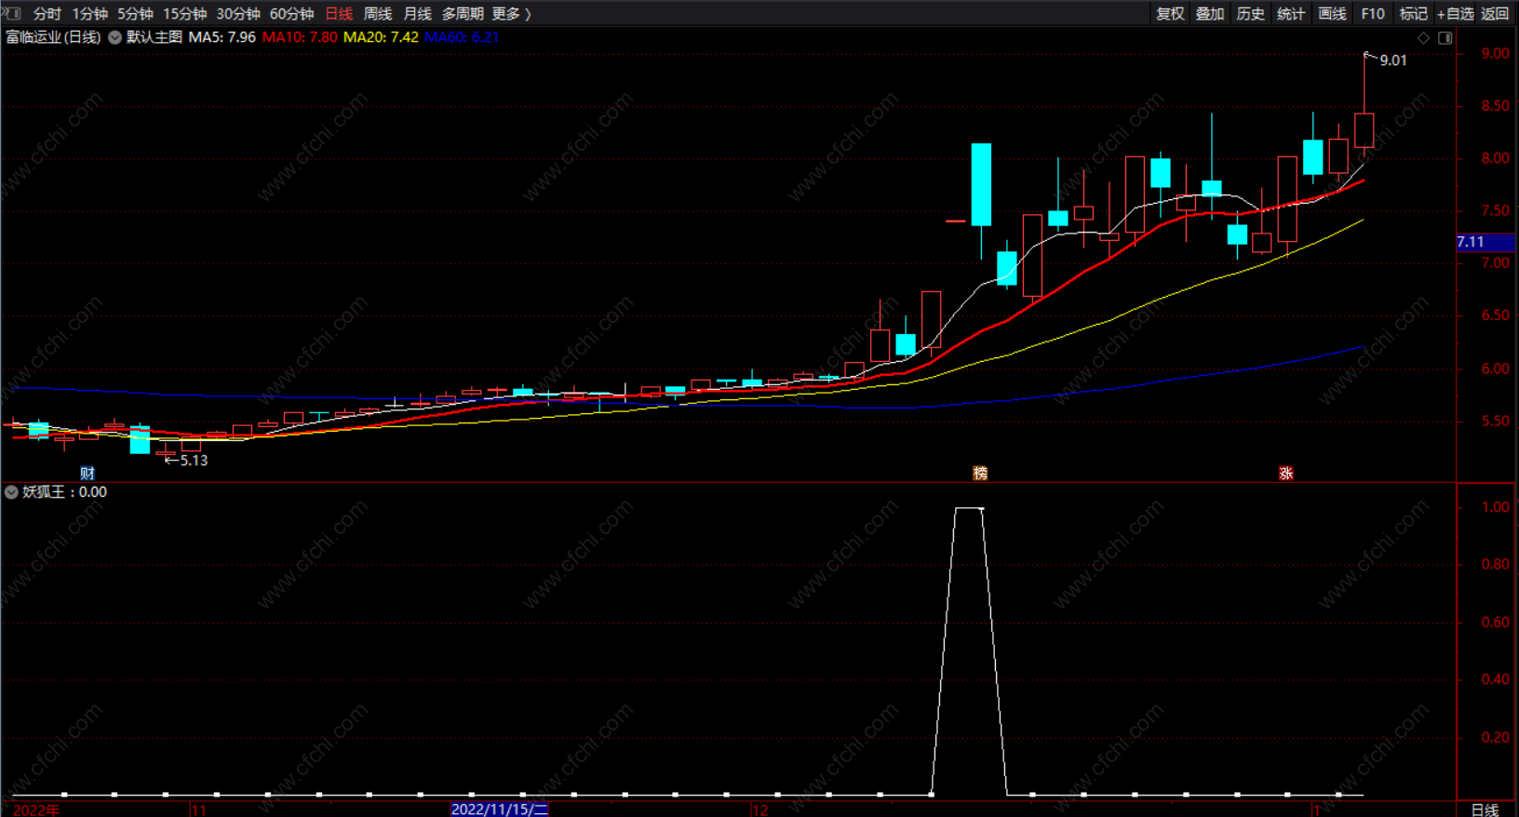
Task: Click the 返回 back button
Action: click(x=1495, y=14)
